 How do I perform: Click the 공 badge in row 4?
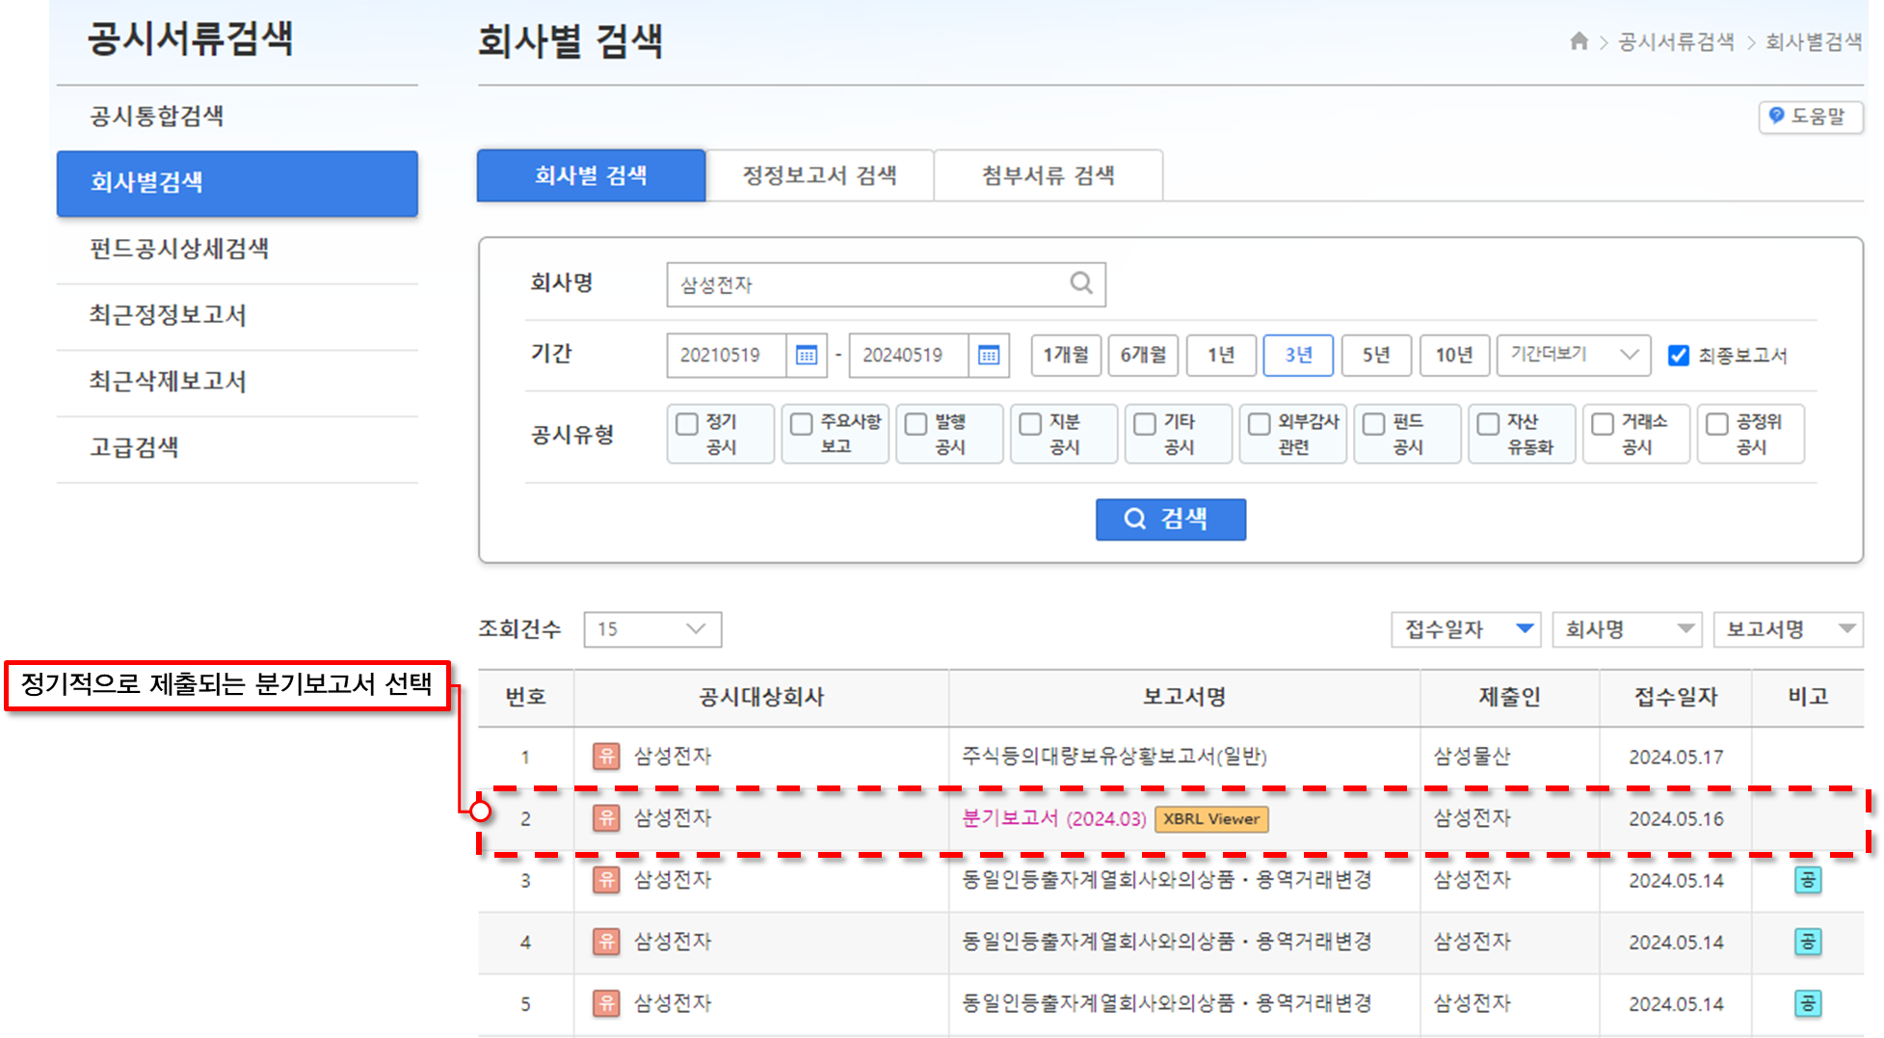1808,942
